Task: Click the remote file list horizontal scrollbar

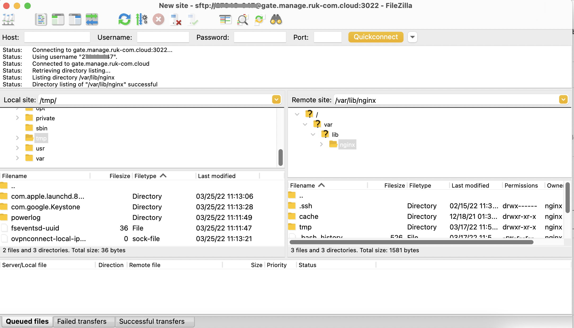Action: (x=411, y=242)
